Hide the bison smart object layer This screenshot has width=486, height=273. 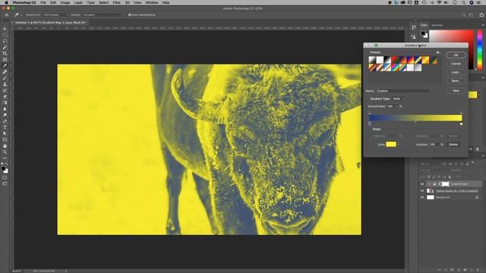422,190
